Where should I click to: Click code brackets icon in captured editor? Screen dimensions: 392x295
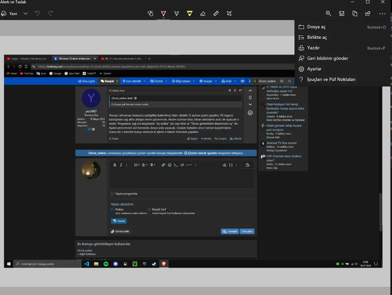pyautogui.click(x=182, y=165)
